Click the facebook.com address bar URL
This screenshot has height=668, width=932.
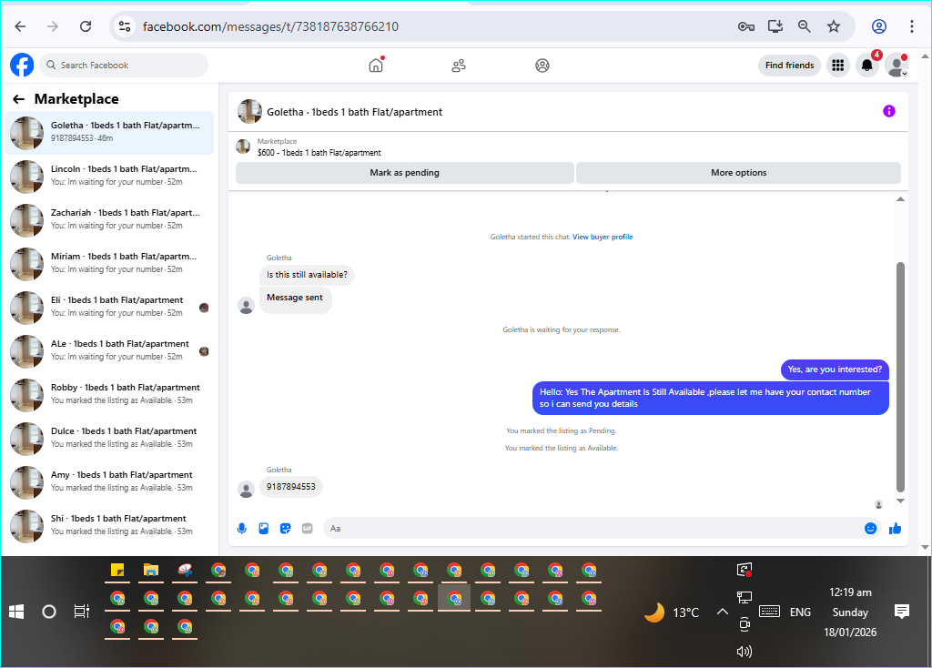point(270,26)
